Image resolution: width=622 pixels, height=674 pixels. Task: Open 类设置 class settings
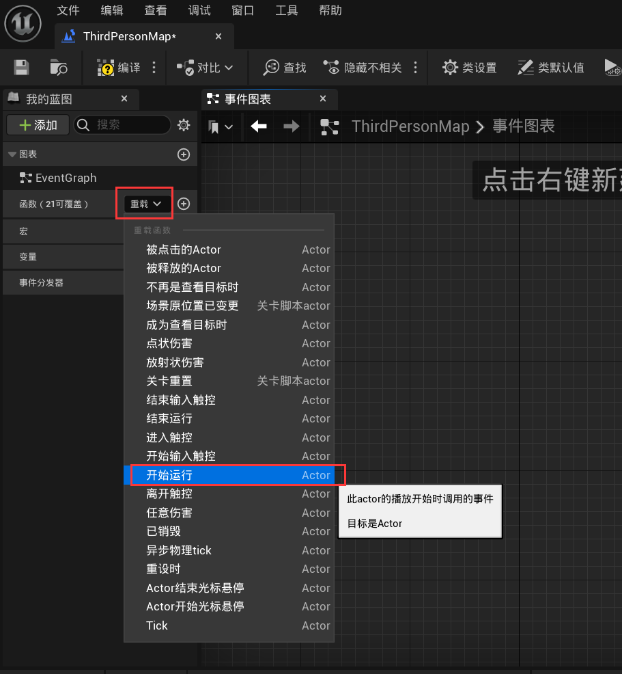(470, 68)
